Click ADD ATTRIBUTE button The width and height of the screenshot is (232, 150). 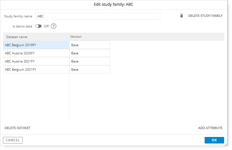click(210, 128)
